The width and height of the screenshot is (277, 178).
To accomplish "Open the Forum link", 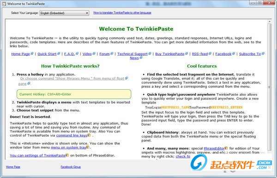I will [104, 54].
